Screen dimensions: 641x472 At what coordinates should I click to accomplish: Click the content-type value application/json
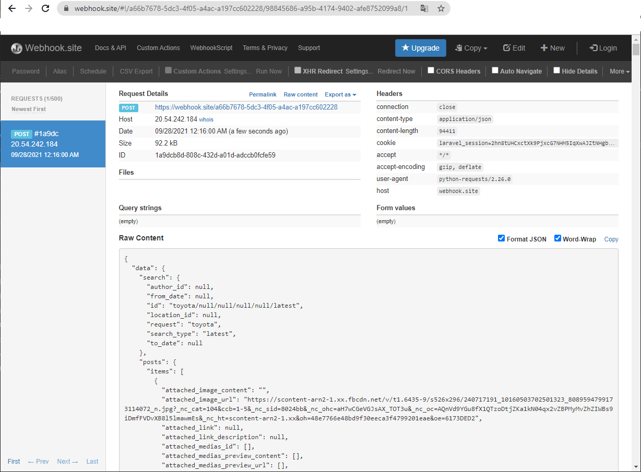coord(465,119)
